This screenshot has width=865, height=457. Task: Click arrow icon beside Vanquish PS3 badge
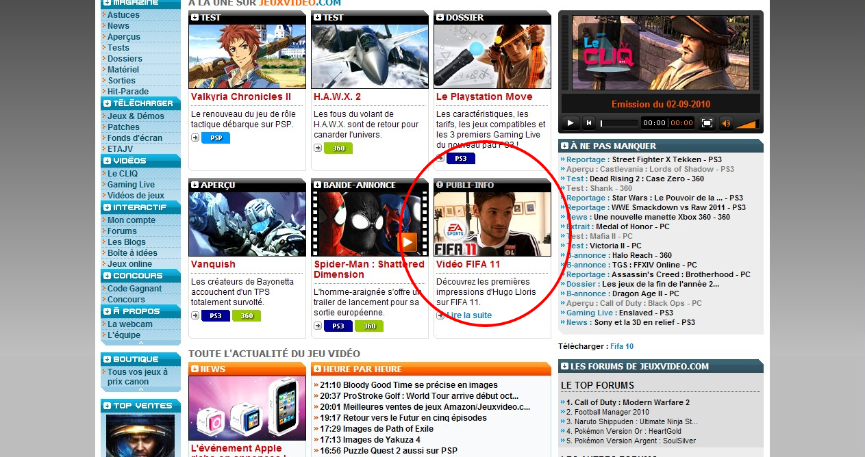click(195, 315)
